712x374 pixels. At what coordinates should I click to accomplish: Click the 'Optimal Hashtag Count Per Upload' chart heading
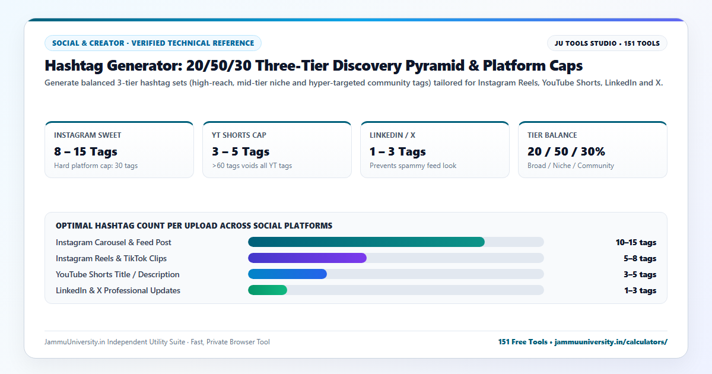pos(194,226)
